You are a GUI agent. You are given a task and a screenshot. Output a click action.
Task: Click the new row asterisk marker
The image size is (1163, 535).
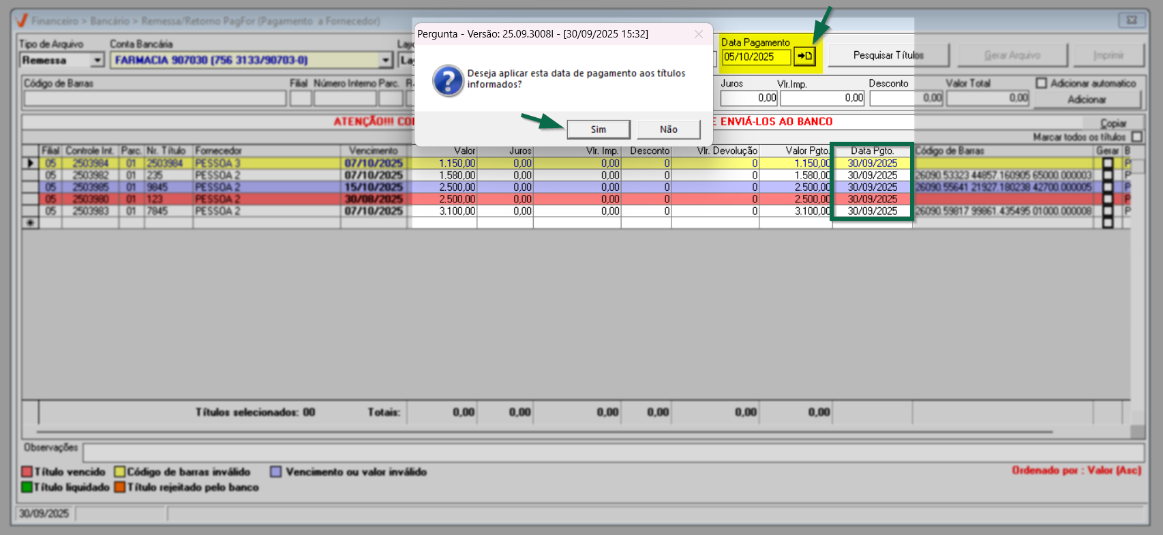[x=30, y=223]
